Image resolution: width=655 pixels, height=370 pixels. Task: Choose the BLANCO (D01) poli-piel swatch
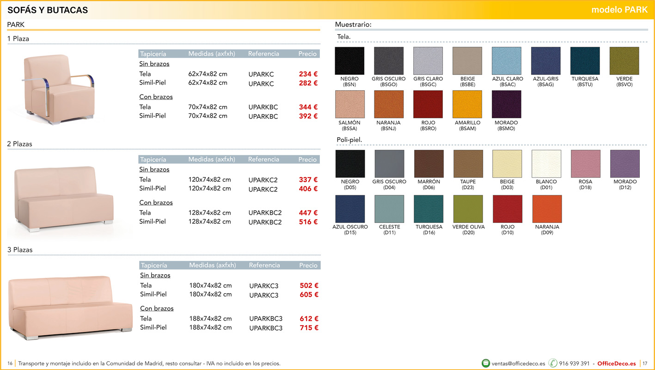(x=546, y=164)
